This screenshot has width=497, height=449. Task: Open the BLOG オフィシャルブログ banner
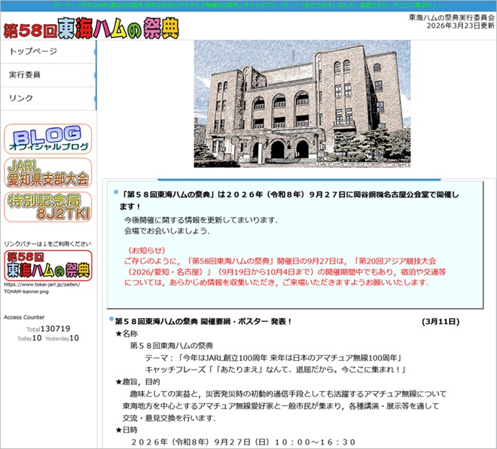pos(48,139)
